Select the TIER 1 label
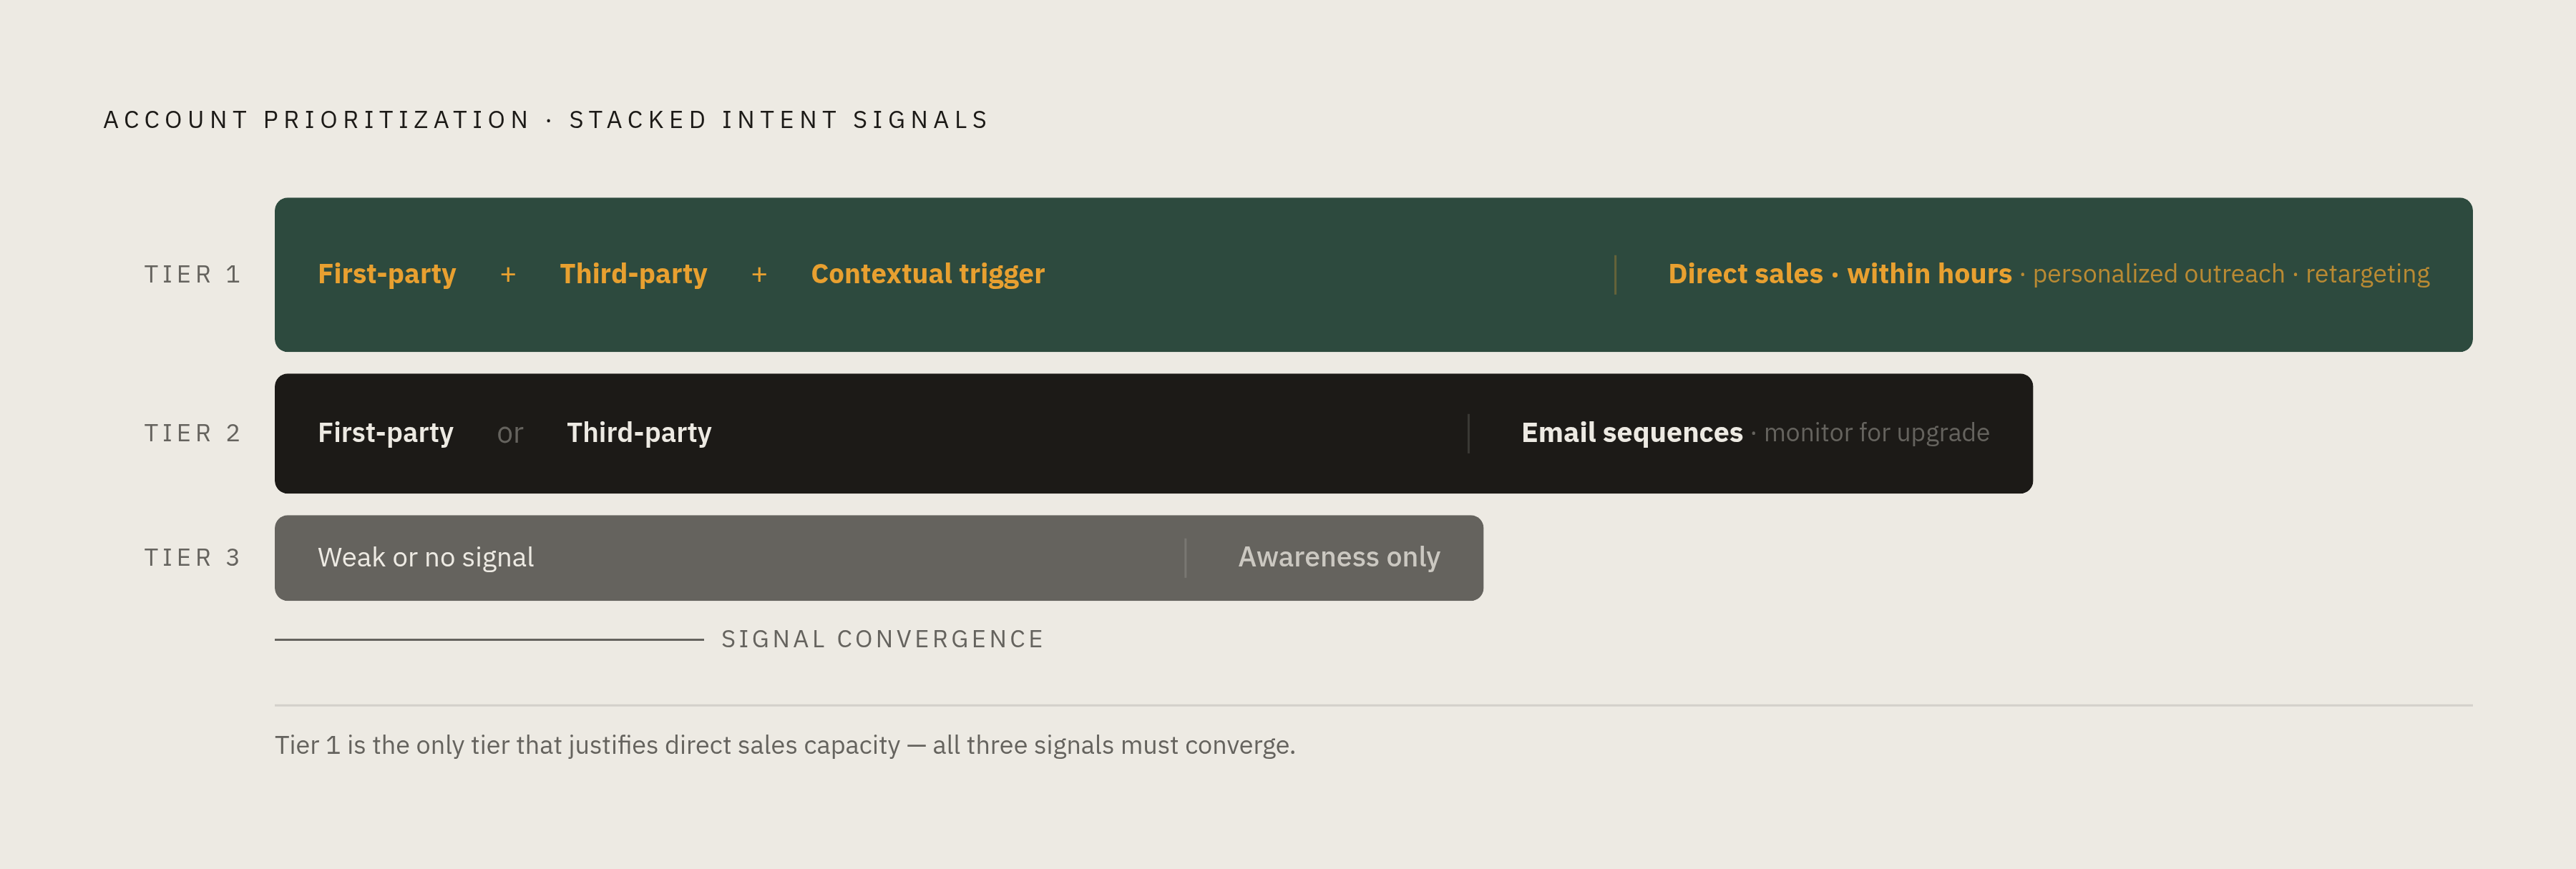 192,275
